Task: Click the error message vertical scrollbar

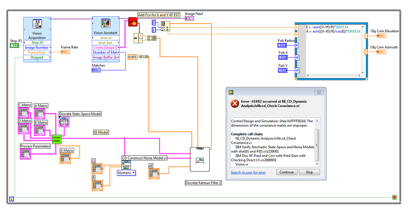Action: tap(317, 142)
